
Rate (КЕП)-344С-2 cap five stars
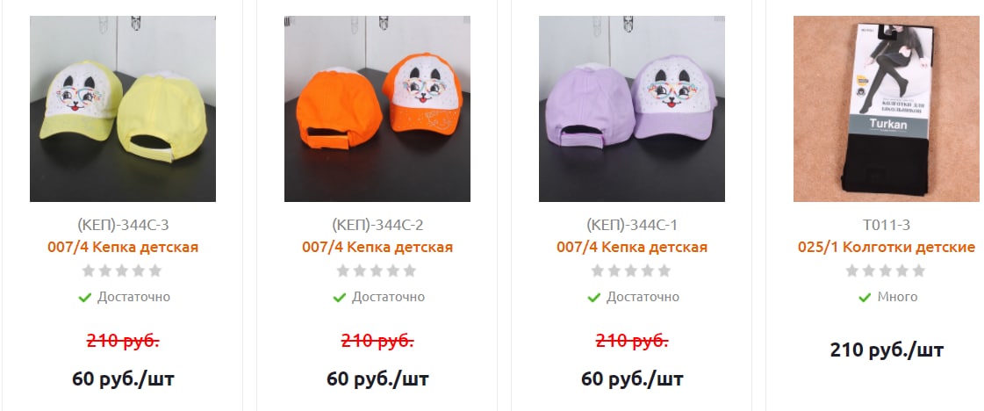[410, 271]
